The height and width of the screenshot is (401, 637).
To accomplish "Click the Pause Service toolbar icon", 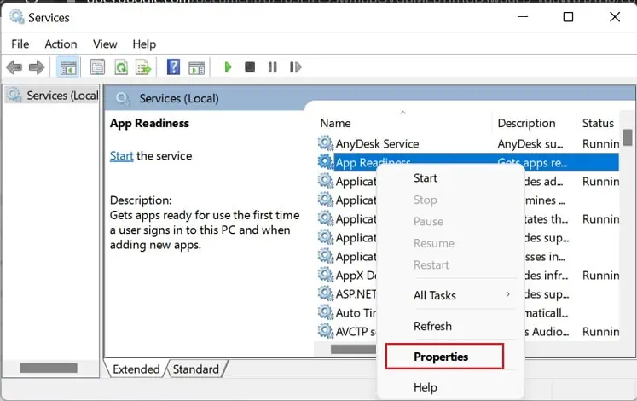I will [273, 67].
